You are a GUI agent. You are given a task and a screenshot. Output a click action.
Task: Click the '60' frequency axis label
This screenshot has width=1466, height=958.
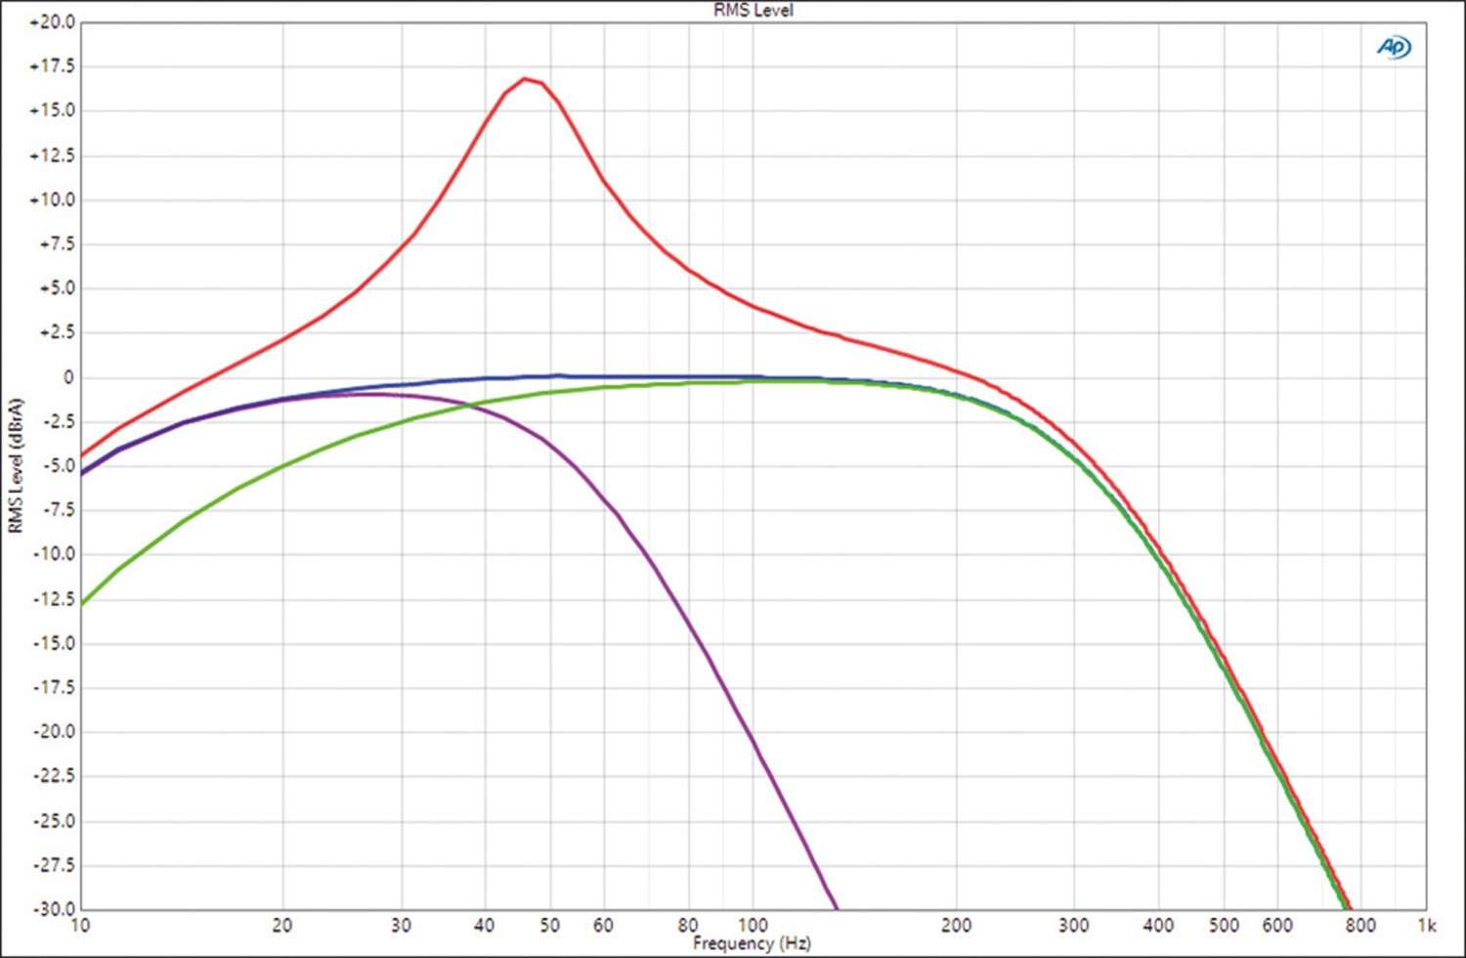[x=603, y=925]
